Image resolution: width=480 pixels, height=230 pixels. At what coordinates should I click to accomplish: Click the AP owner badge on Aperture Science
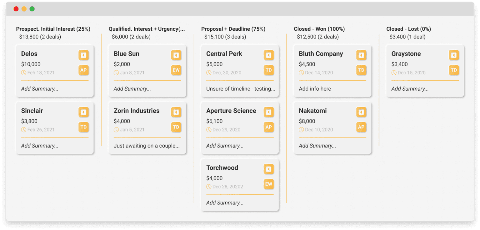(x=269, y=127)
